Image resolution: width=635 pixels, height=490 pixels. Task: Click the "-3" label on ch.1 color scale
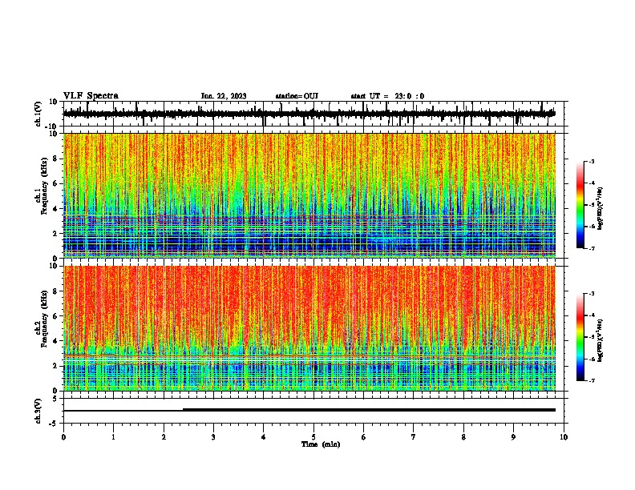592,161
